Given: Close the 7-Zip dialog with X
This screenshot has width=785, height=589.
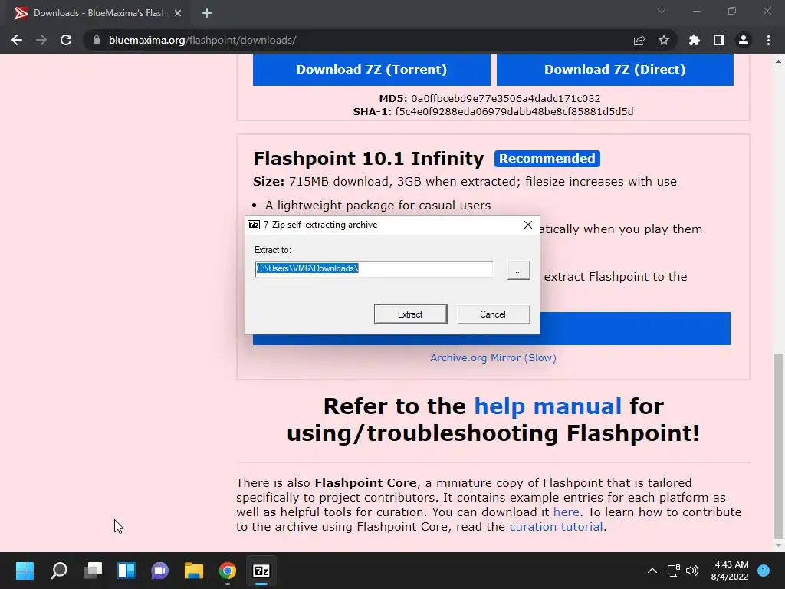Looking at the screenshot, I should point(527,225).
